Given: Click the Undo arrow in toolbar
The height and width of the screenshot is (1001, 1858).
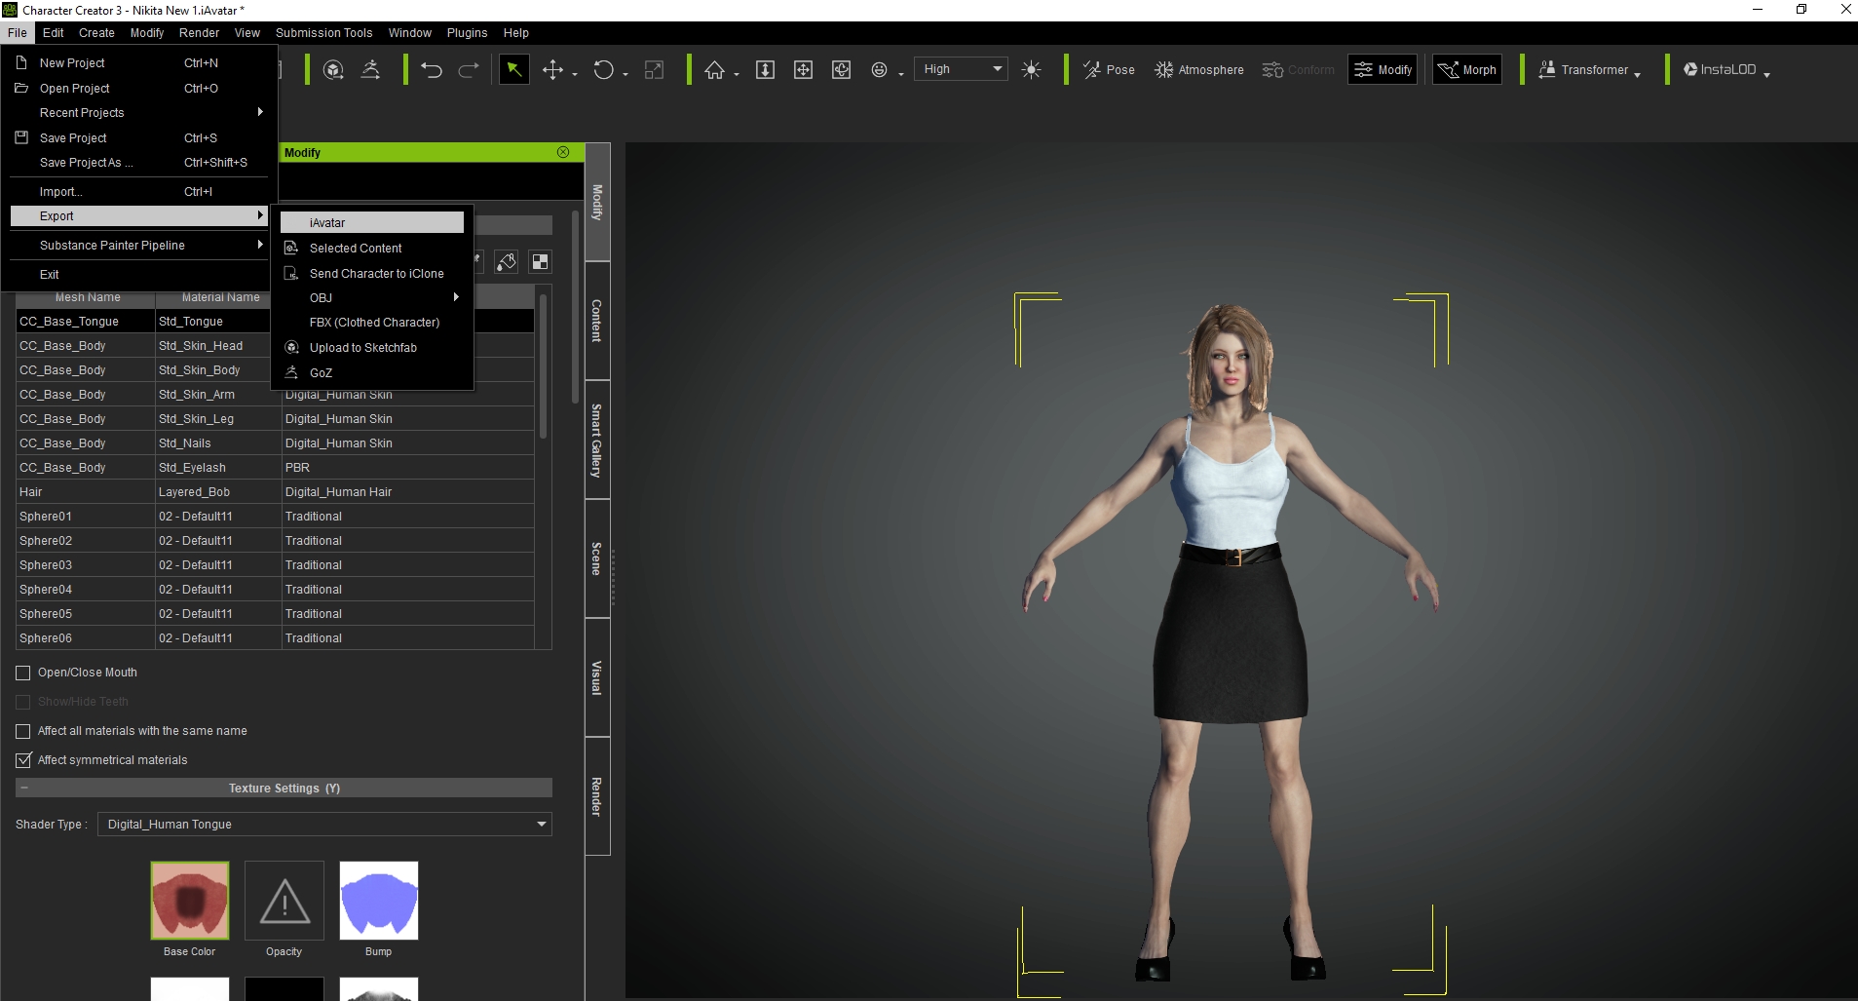Looking at the screenshot, I should coord(432,69).
